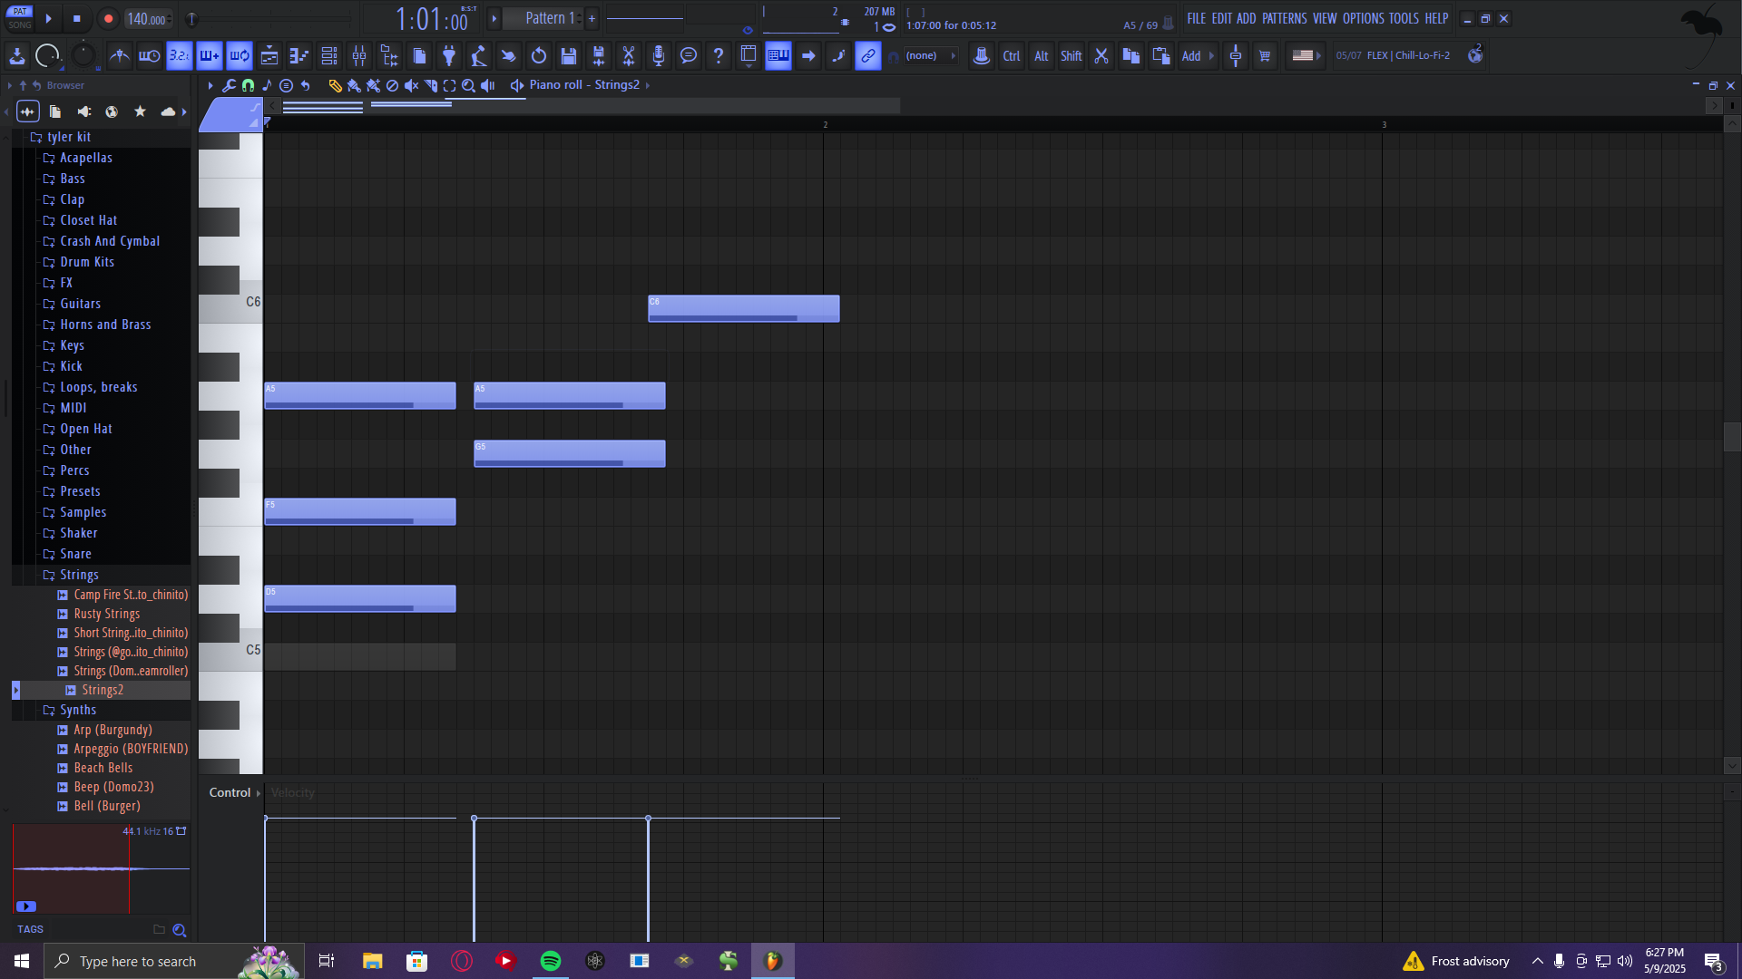Open the channel rack icon
Image resolution: width=1742 pixels, height=979 pixels.
point(329,56)
